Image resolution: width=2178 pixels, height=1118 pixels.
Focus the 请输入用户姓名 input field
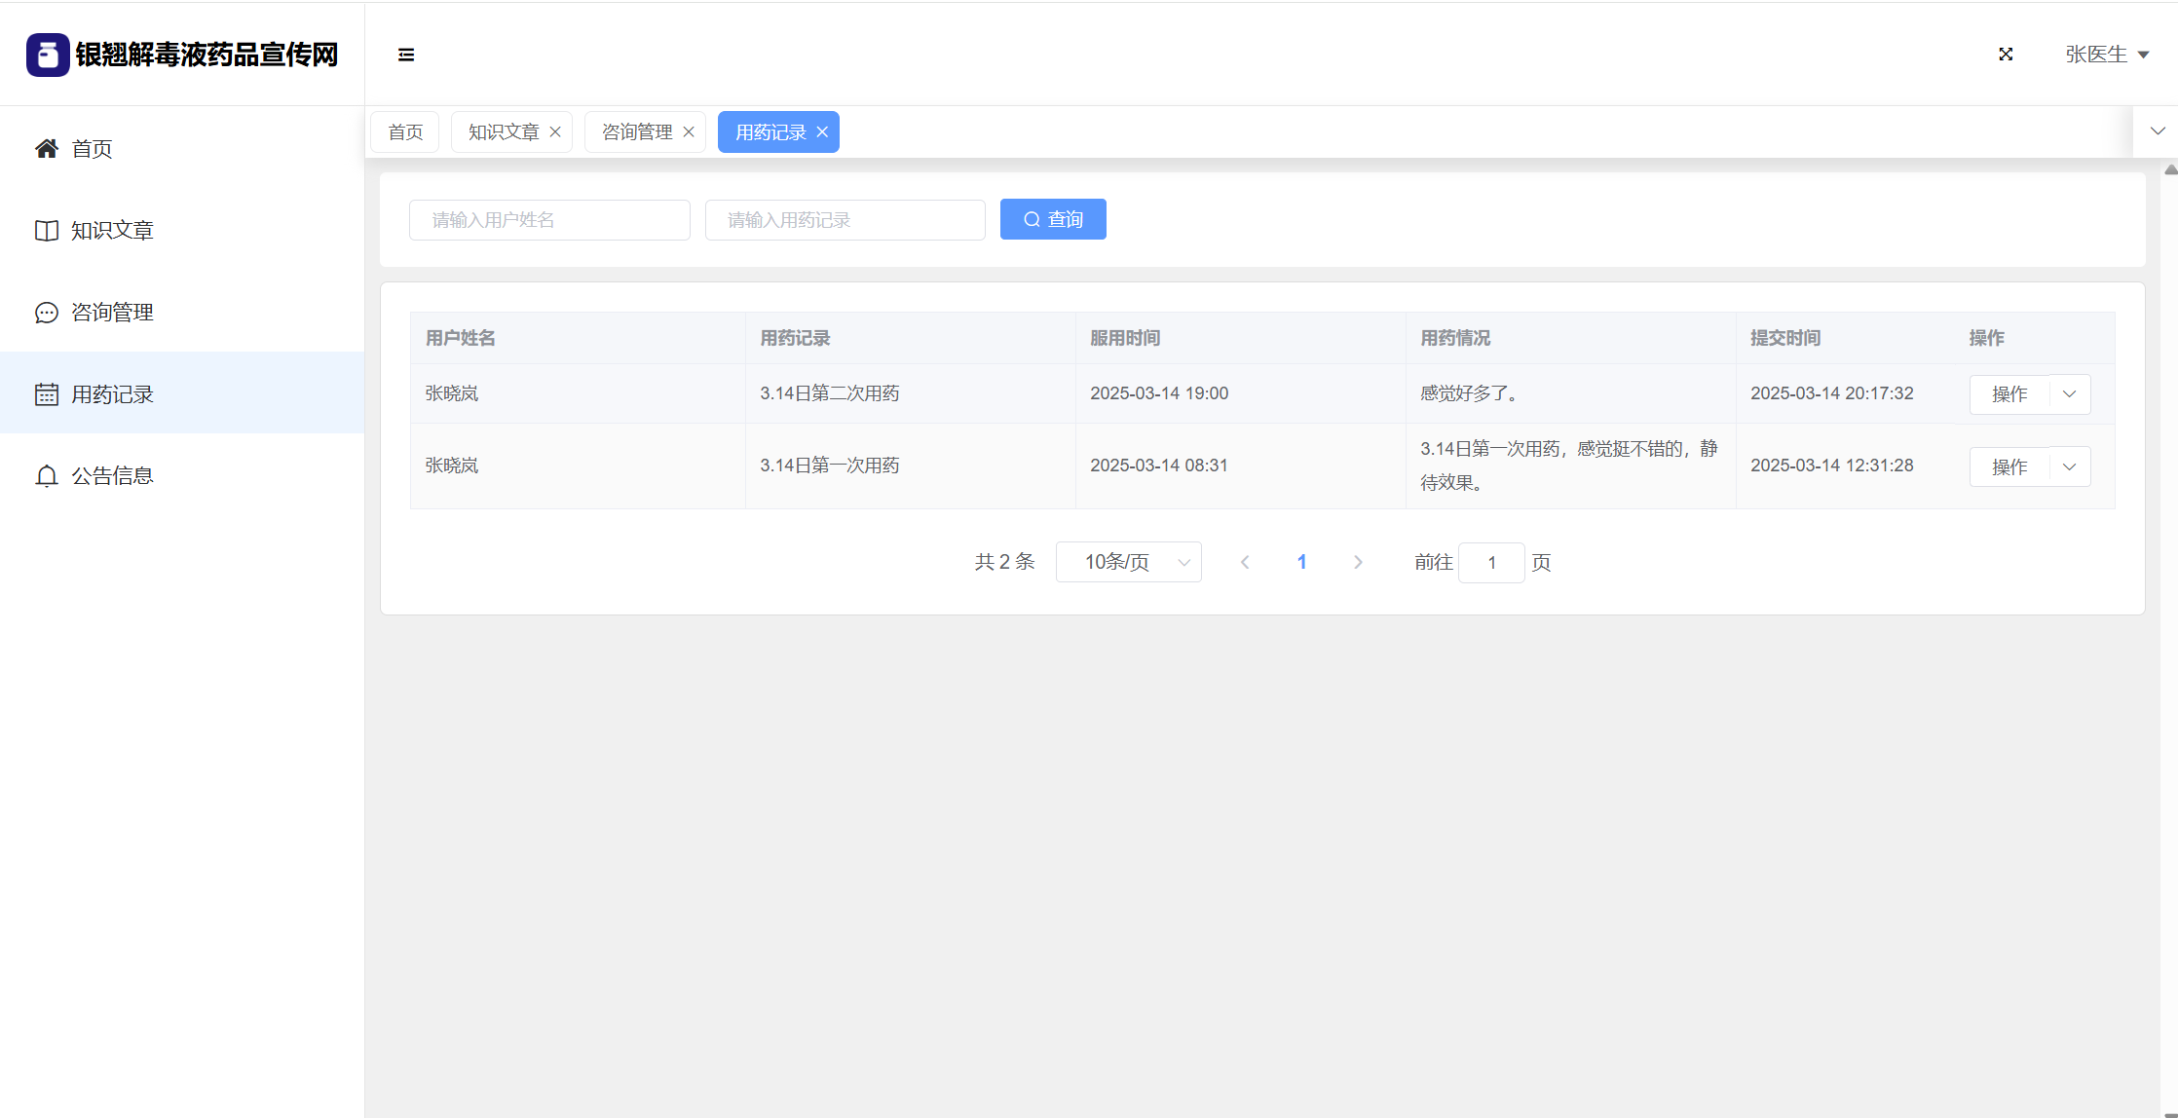pos(549,220)
